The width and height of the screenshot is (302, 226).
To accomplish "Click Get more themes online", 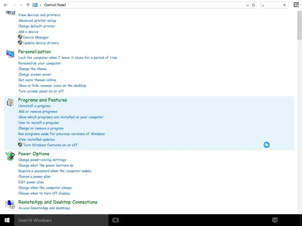I will point(37,80).
